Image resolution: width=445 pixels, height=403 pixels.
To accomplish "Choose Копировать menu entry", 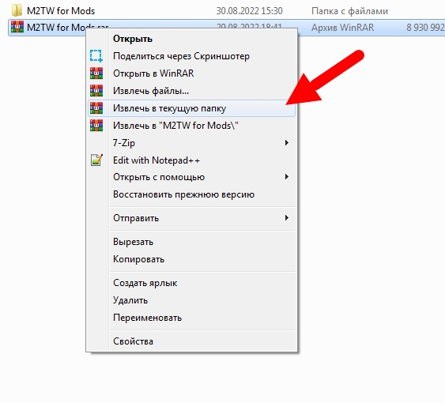I will [138, 259].
